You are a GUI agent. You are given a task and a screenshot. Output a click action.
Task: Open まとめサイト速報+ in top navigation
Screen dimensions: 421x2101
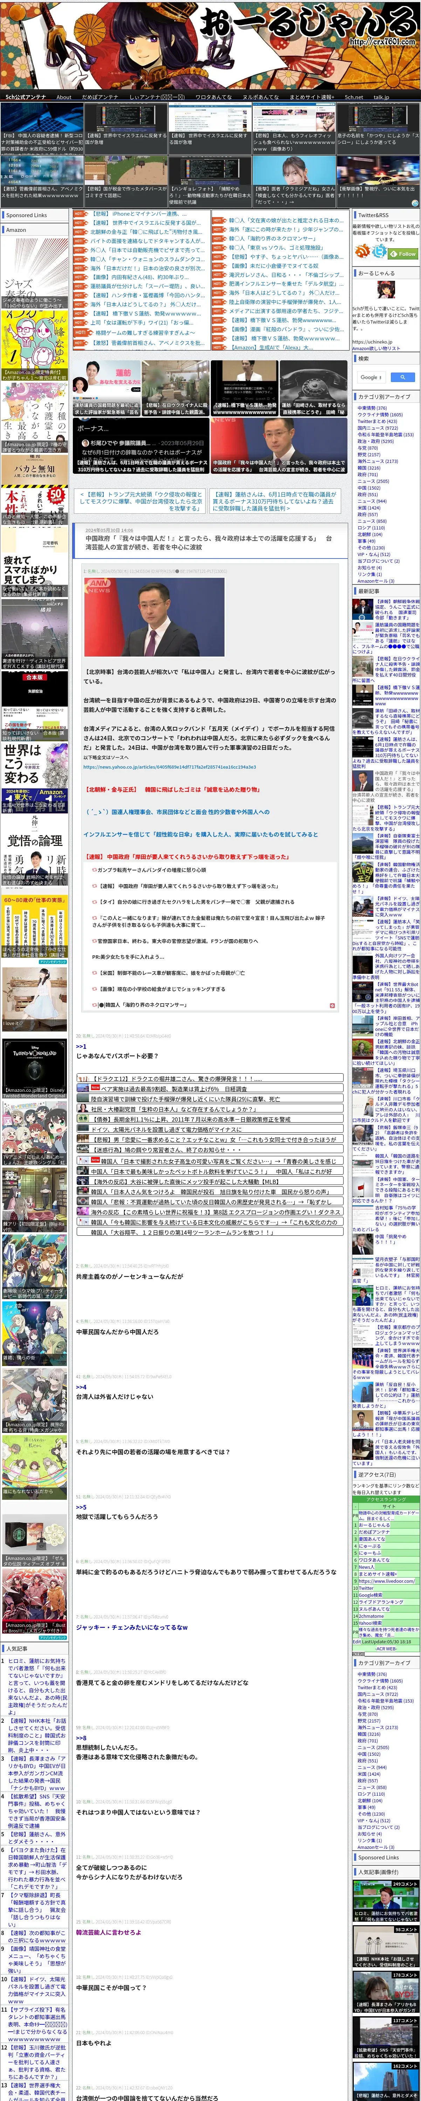pos(312,97)
